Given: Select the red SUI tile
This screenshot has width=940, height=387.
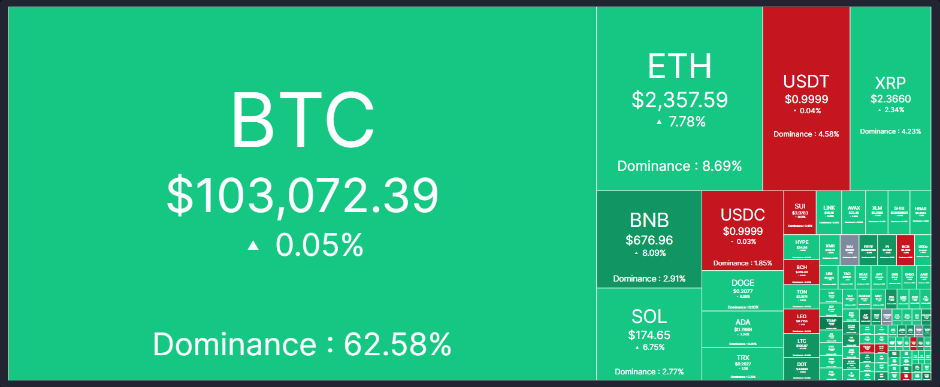Looking at the screenshot, I should 800,213.
